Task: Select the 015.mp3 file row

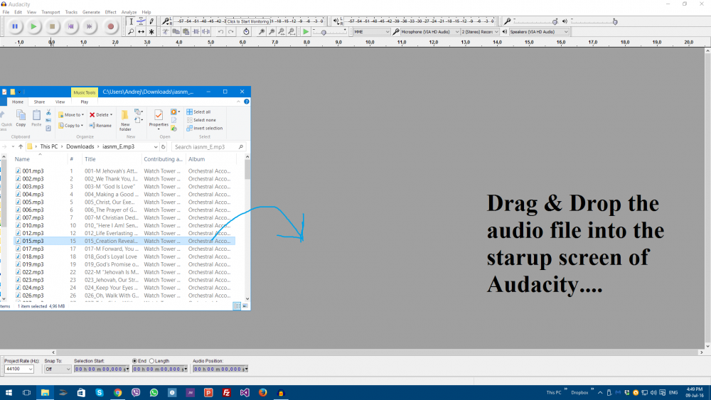Action: point(124,241)
